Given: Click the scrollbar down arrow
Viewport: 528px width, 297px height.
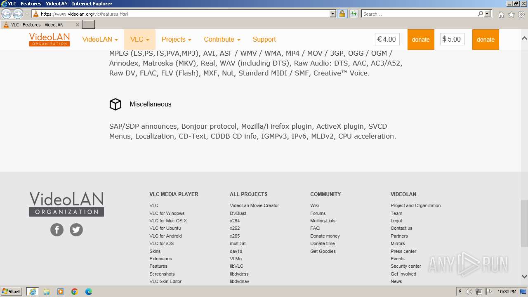Looking at the screenshot, I should coord(524,277).
